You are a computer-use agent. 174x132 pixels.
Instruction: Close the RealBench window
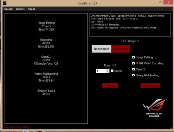pyautogui.click(x=168, y=2)
